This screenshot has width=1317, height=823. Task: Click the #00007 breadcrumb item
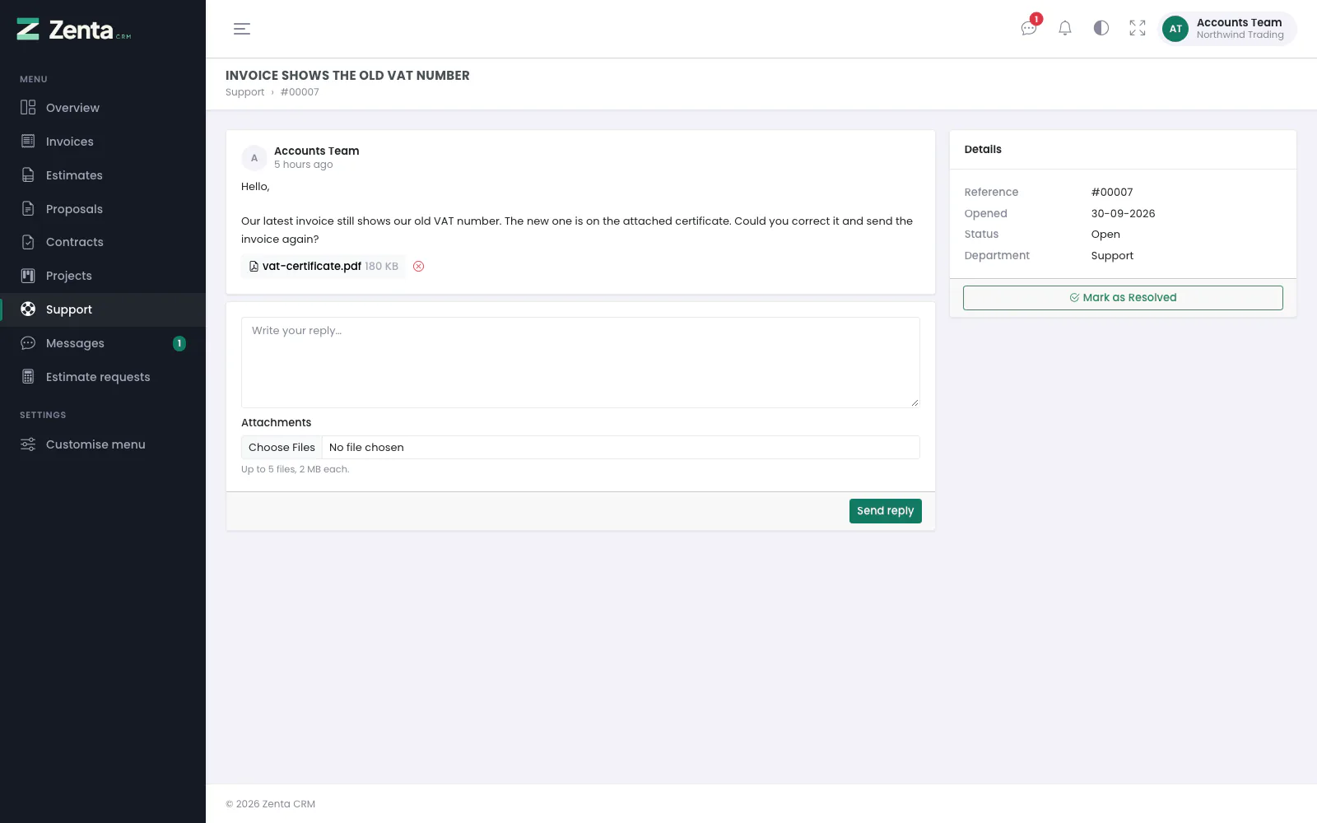[300, 92]
